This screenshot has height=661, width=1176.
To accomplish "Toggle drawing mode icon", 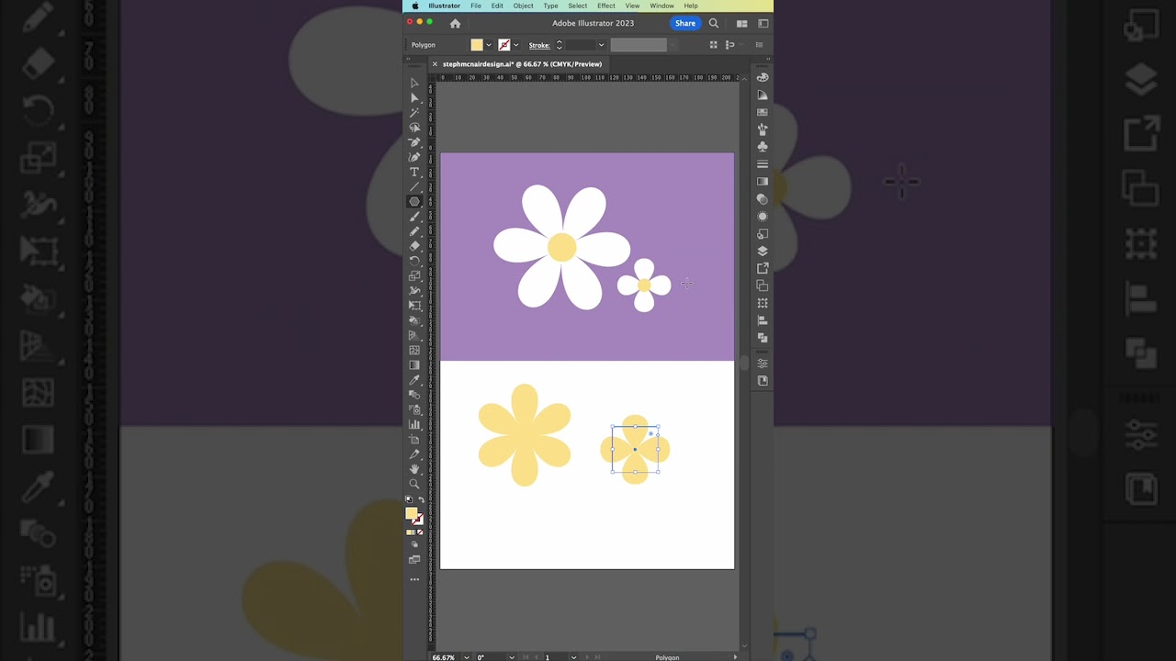I will [x=414, y=544].
